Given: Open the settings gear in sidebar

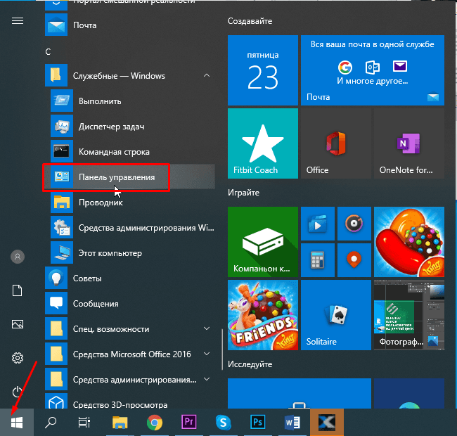Looking at the screenshot, I should pyautogui.click(x=18, y=358).
